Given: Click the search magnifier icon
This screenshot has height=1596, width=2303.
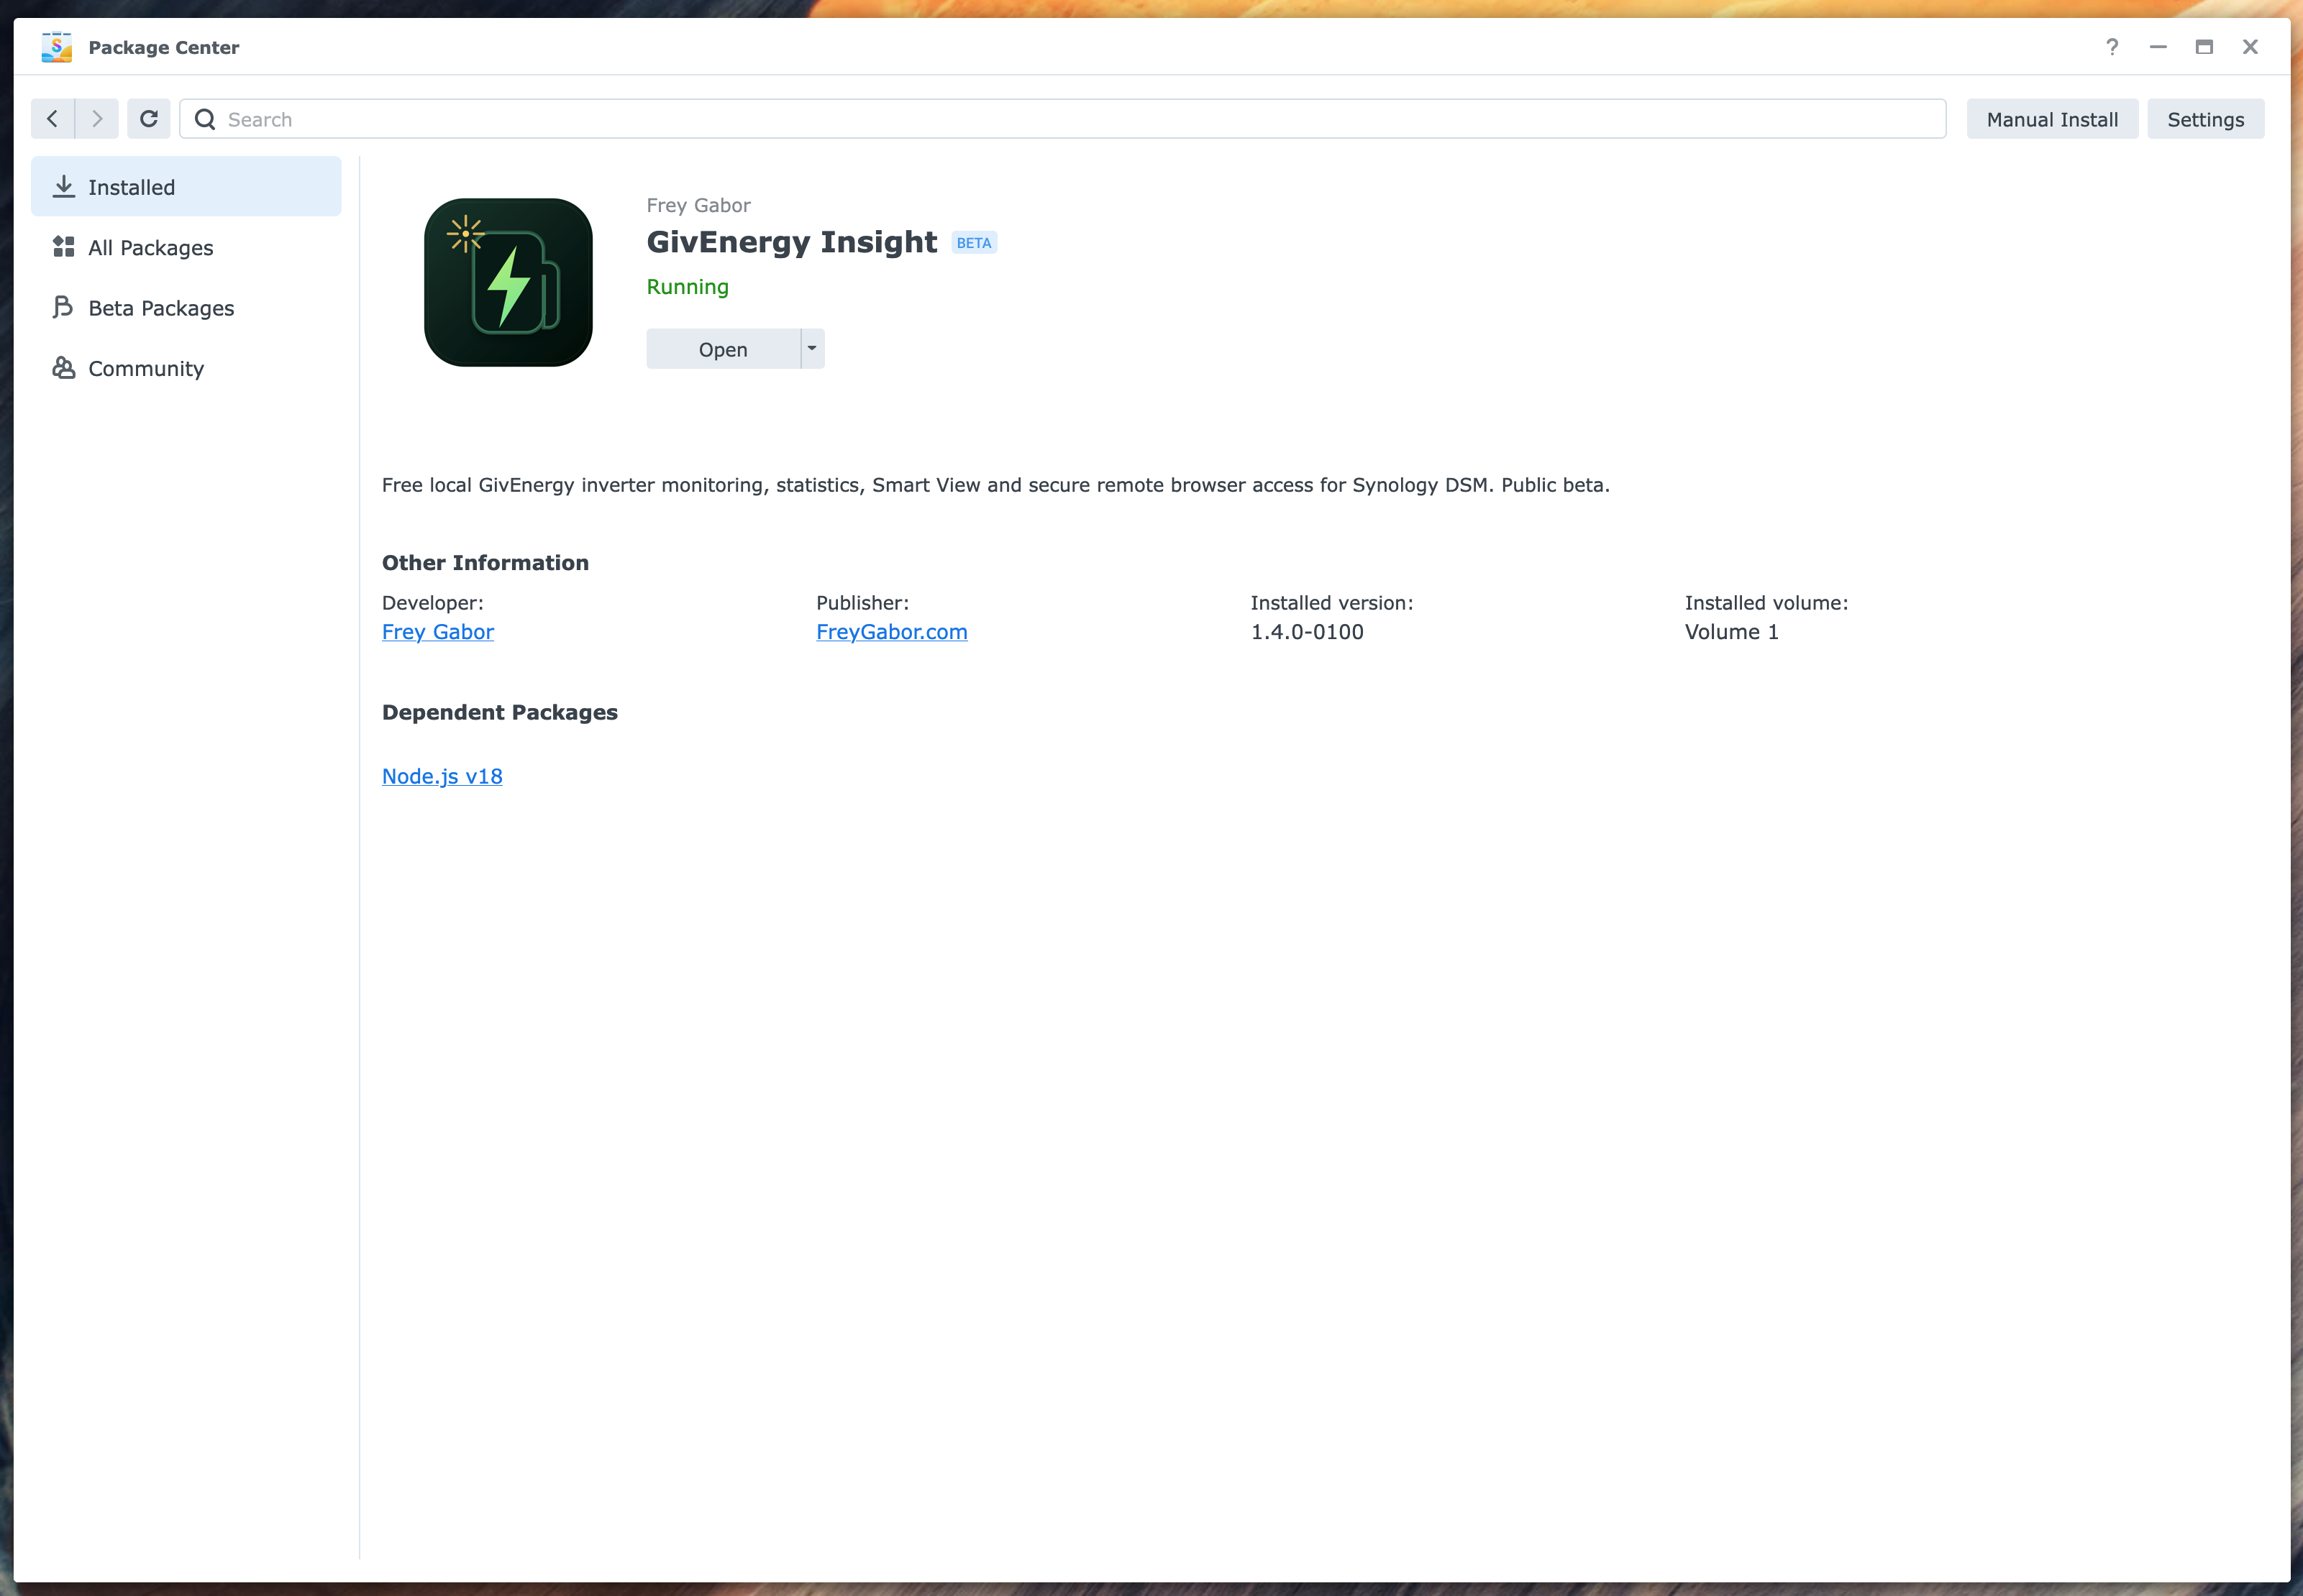Looking at the screenshot, I should (205, 119).
